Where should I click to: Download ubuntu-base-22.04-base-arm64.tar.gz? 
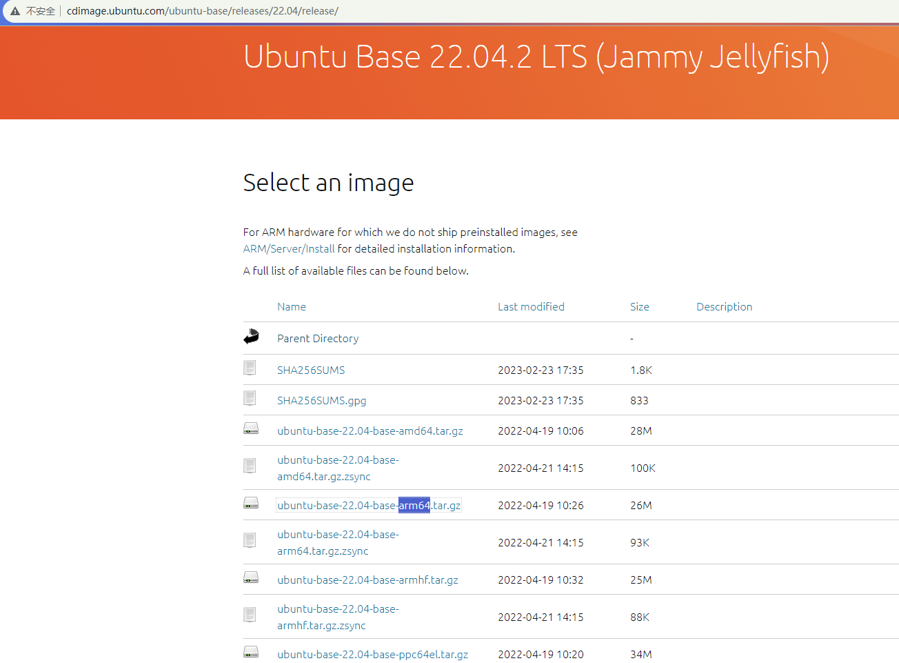[369, 506]
